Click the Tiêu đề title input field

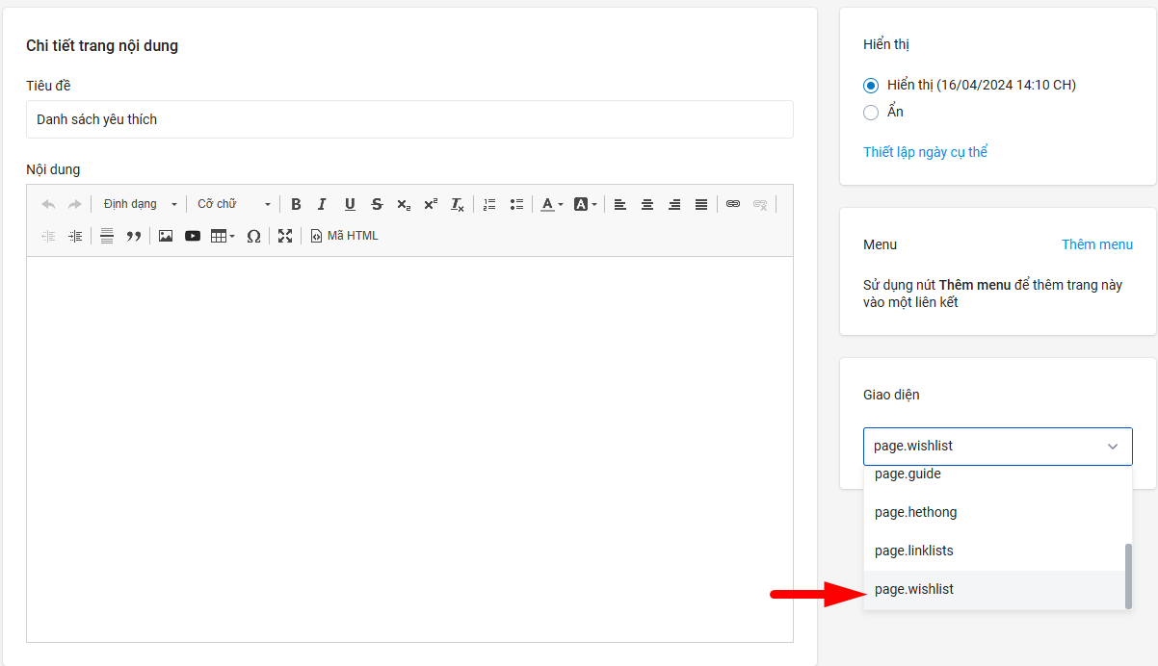click(409, 119)
